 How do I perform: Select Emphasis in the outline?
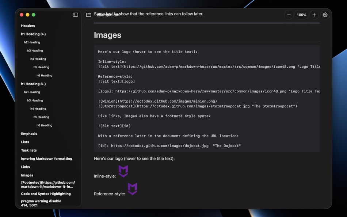(29, 133)
